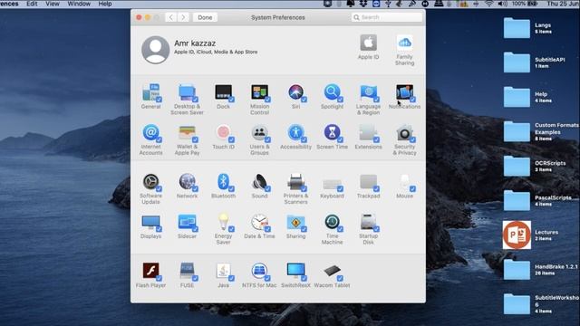Screen dimensions: 580x326
Task: Click the Done button
Action: 205,17
